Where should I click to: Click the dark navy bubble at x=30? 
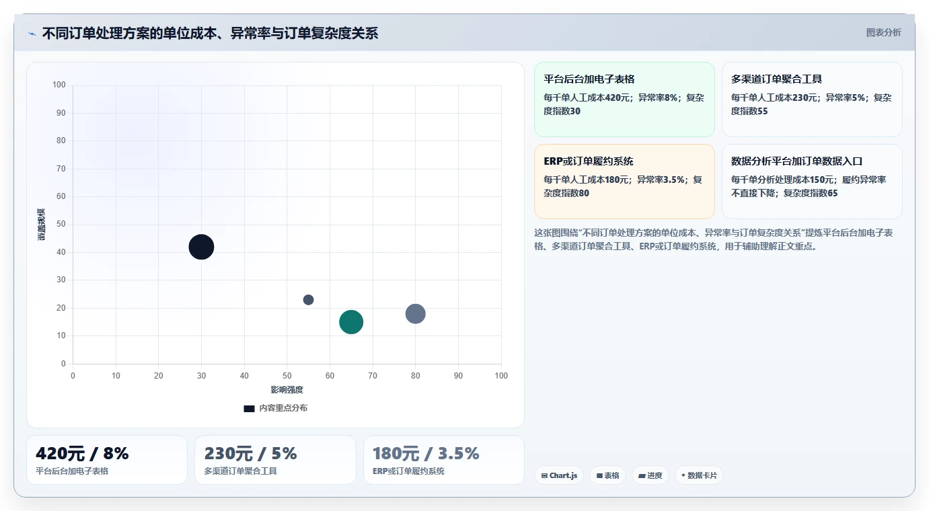coord(201,247)
